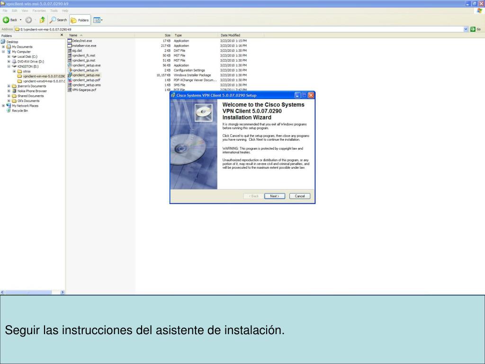The image size is (485, 364).
Task: Minimize the Cisco VPN Client Setup dialog
Action: click(x=297, y=95)
